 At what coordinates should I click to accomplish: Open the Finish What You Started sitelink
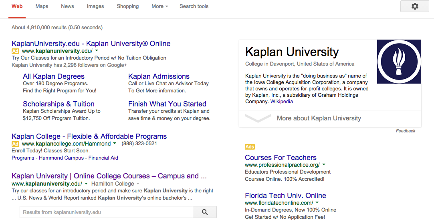coord(167,104)
